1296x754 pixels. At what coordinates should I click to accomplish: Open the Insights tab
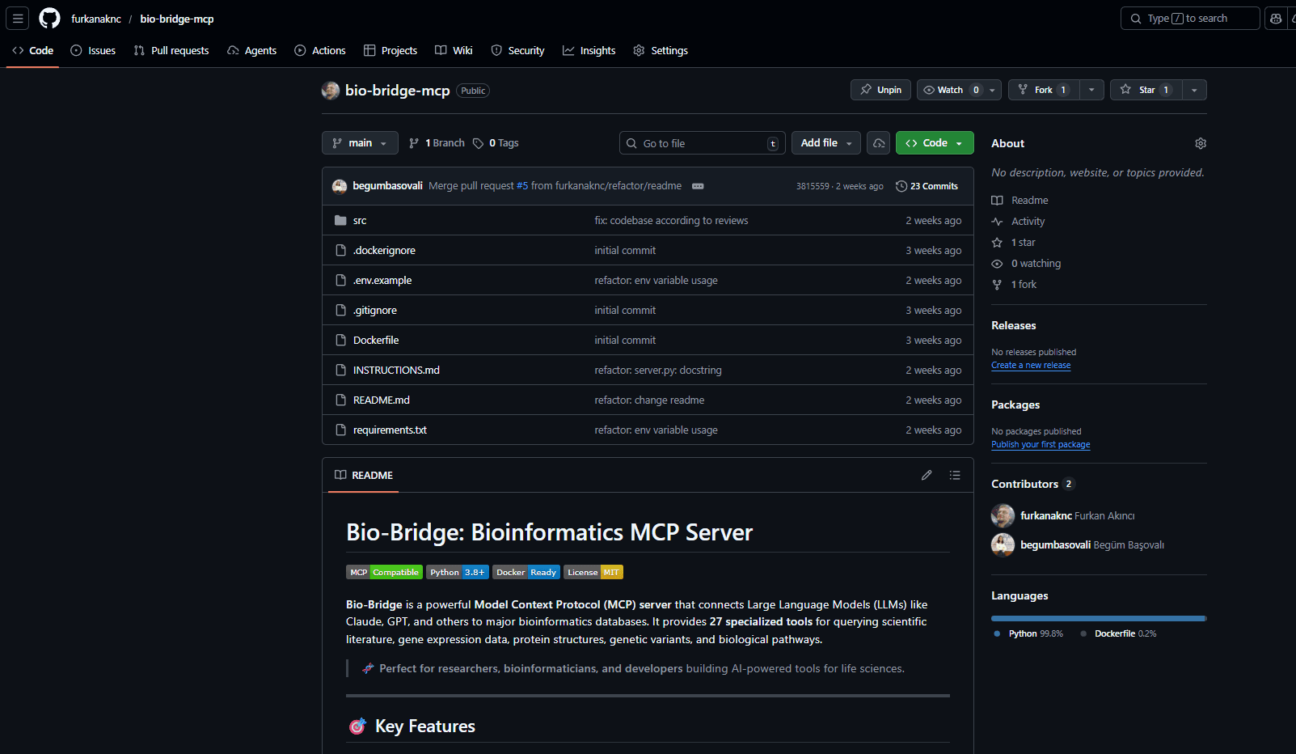point(589,50)
